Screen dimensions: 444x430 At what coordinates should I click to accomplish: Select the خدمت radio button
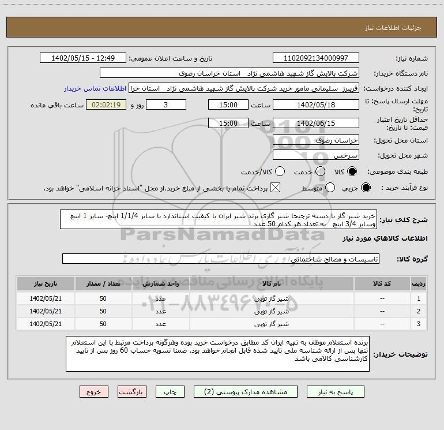tap(320, 171)
